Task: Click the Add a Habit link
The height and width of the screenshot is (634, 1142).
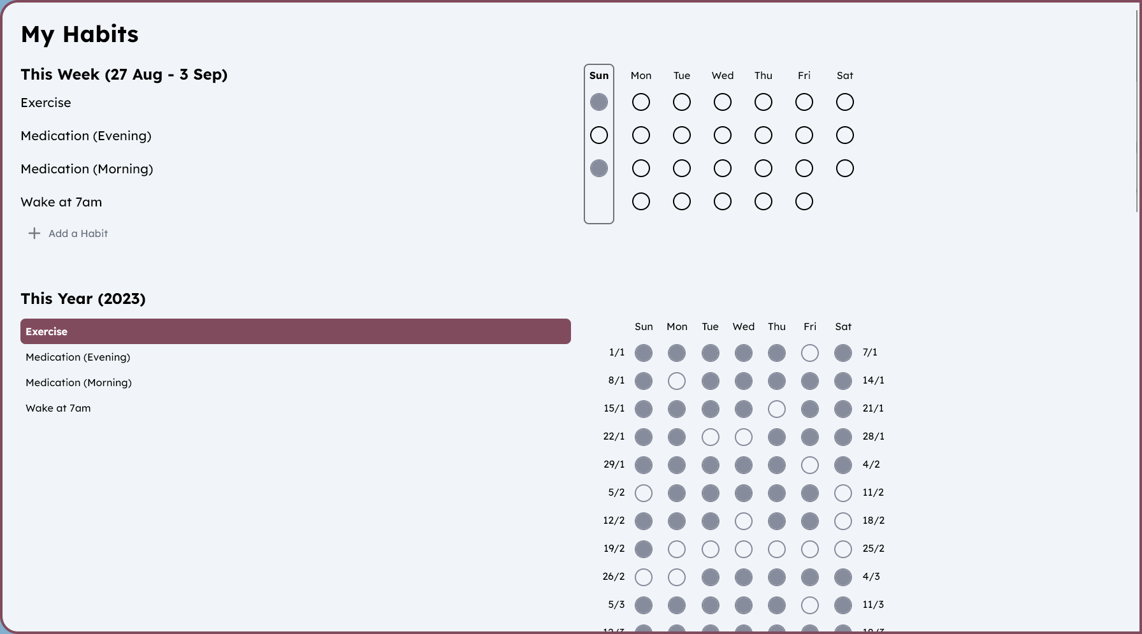Action: click(78, 233)
